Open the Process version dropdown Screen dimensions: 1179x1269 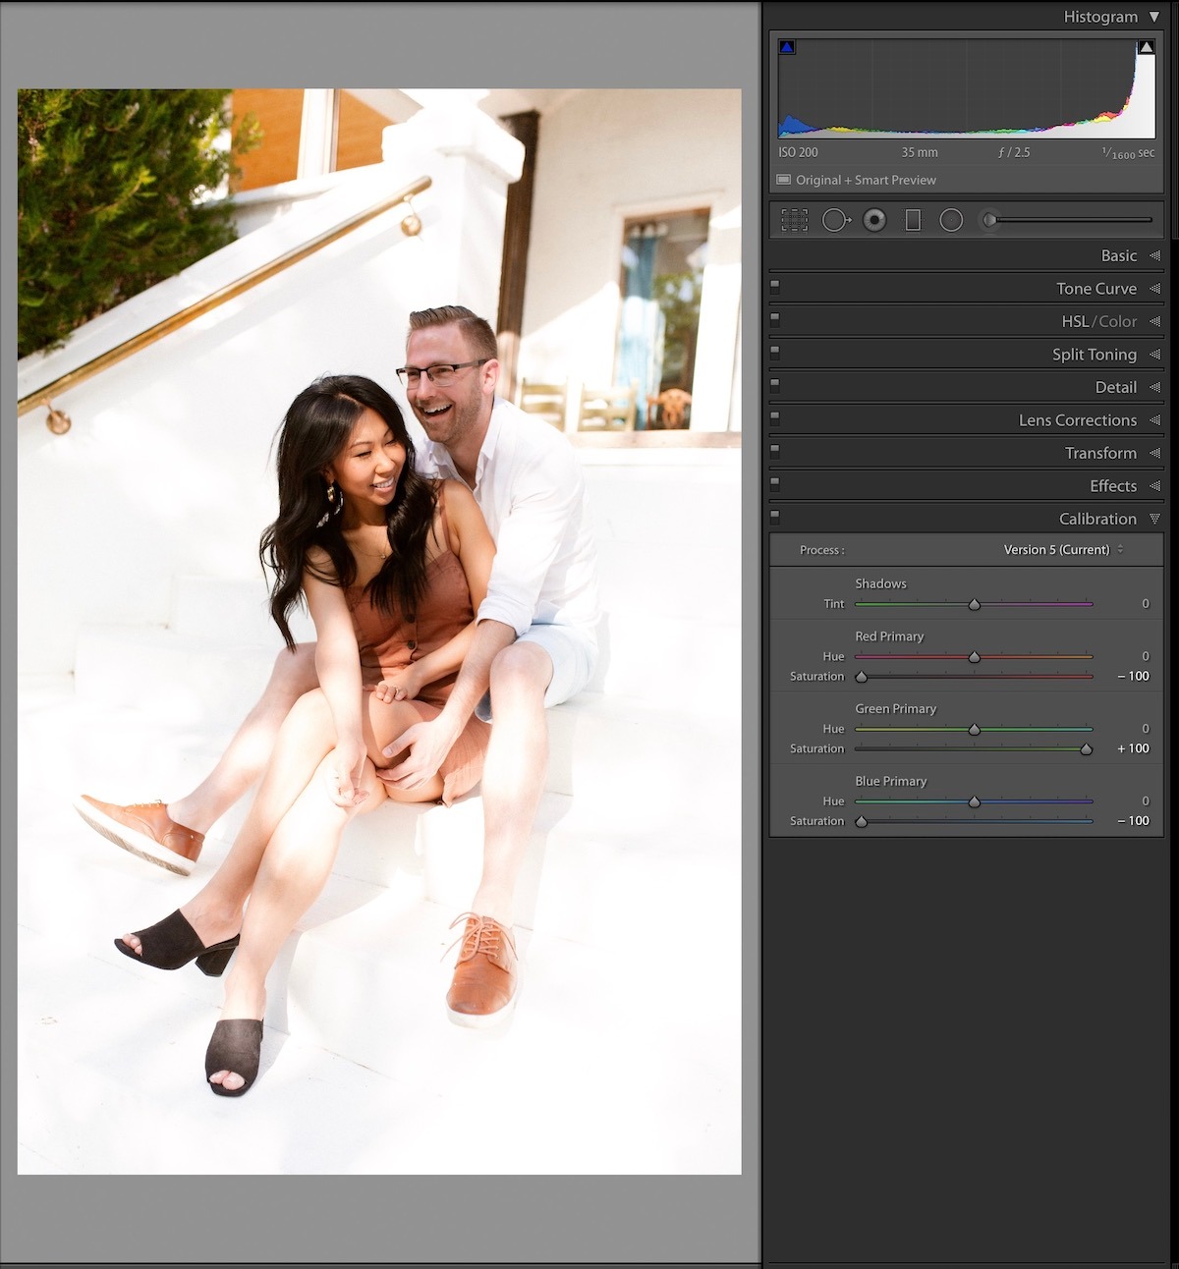click(x=1063, y=550)
